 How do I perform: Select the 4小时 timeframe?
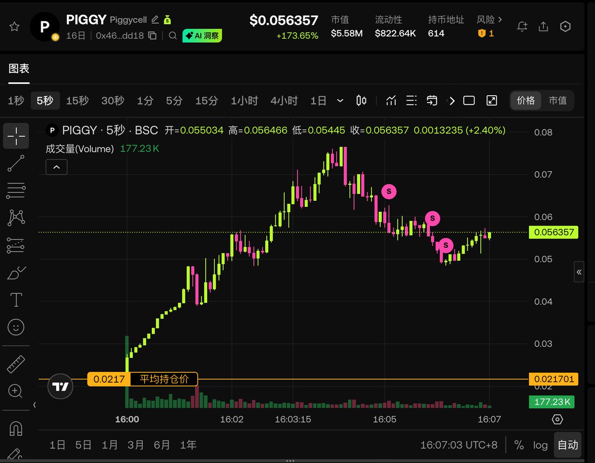284,101
